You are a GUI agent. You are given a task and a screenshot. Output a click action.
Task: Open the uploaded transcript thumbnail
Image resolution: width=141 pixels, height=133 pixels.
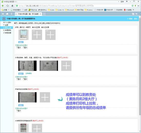(27, 97)
